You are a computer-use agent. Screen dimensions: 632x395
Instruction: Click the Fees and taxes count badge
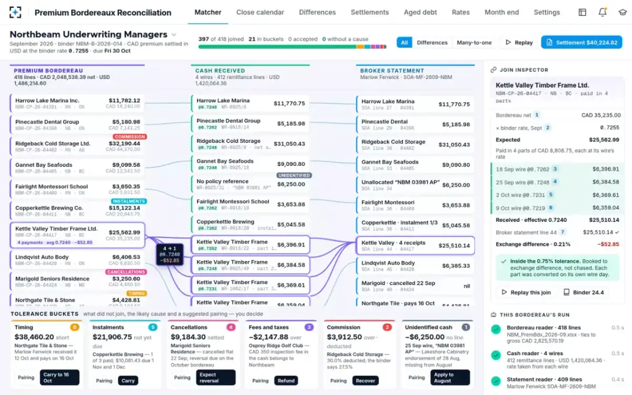coord(309,327)
